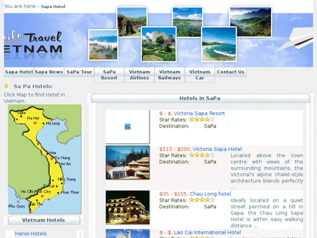This screenshot has width=317, height=238.
Task: Click the ancient ruins photo in the banner
Action: 132,22
